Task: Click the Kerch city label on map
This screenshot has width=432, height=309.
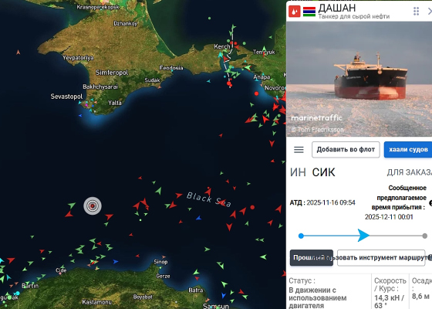Action: (222, 46)
